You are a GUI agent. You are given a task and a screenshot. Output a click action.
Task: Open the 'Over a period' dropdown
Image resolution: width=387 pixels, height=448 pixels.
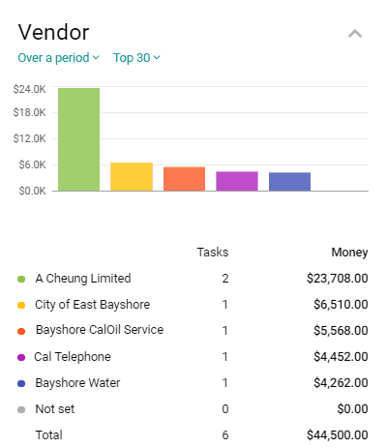tap(58, 58)
